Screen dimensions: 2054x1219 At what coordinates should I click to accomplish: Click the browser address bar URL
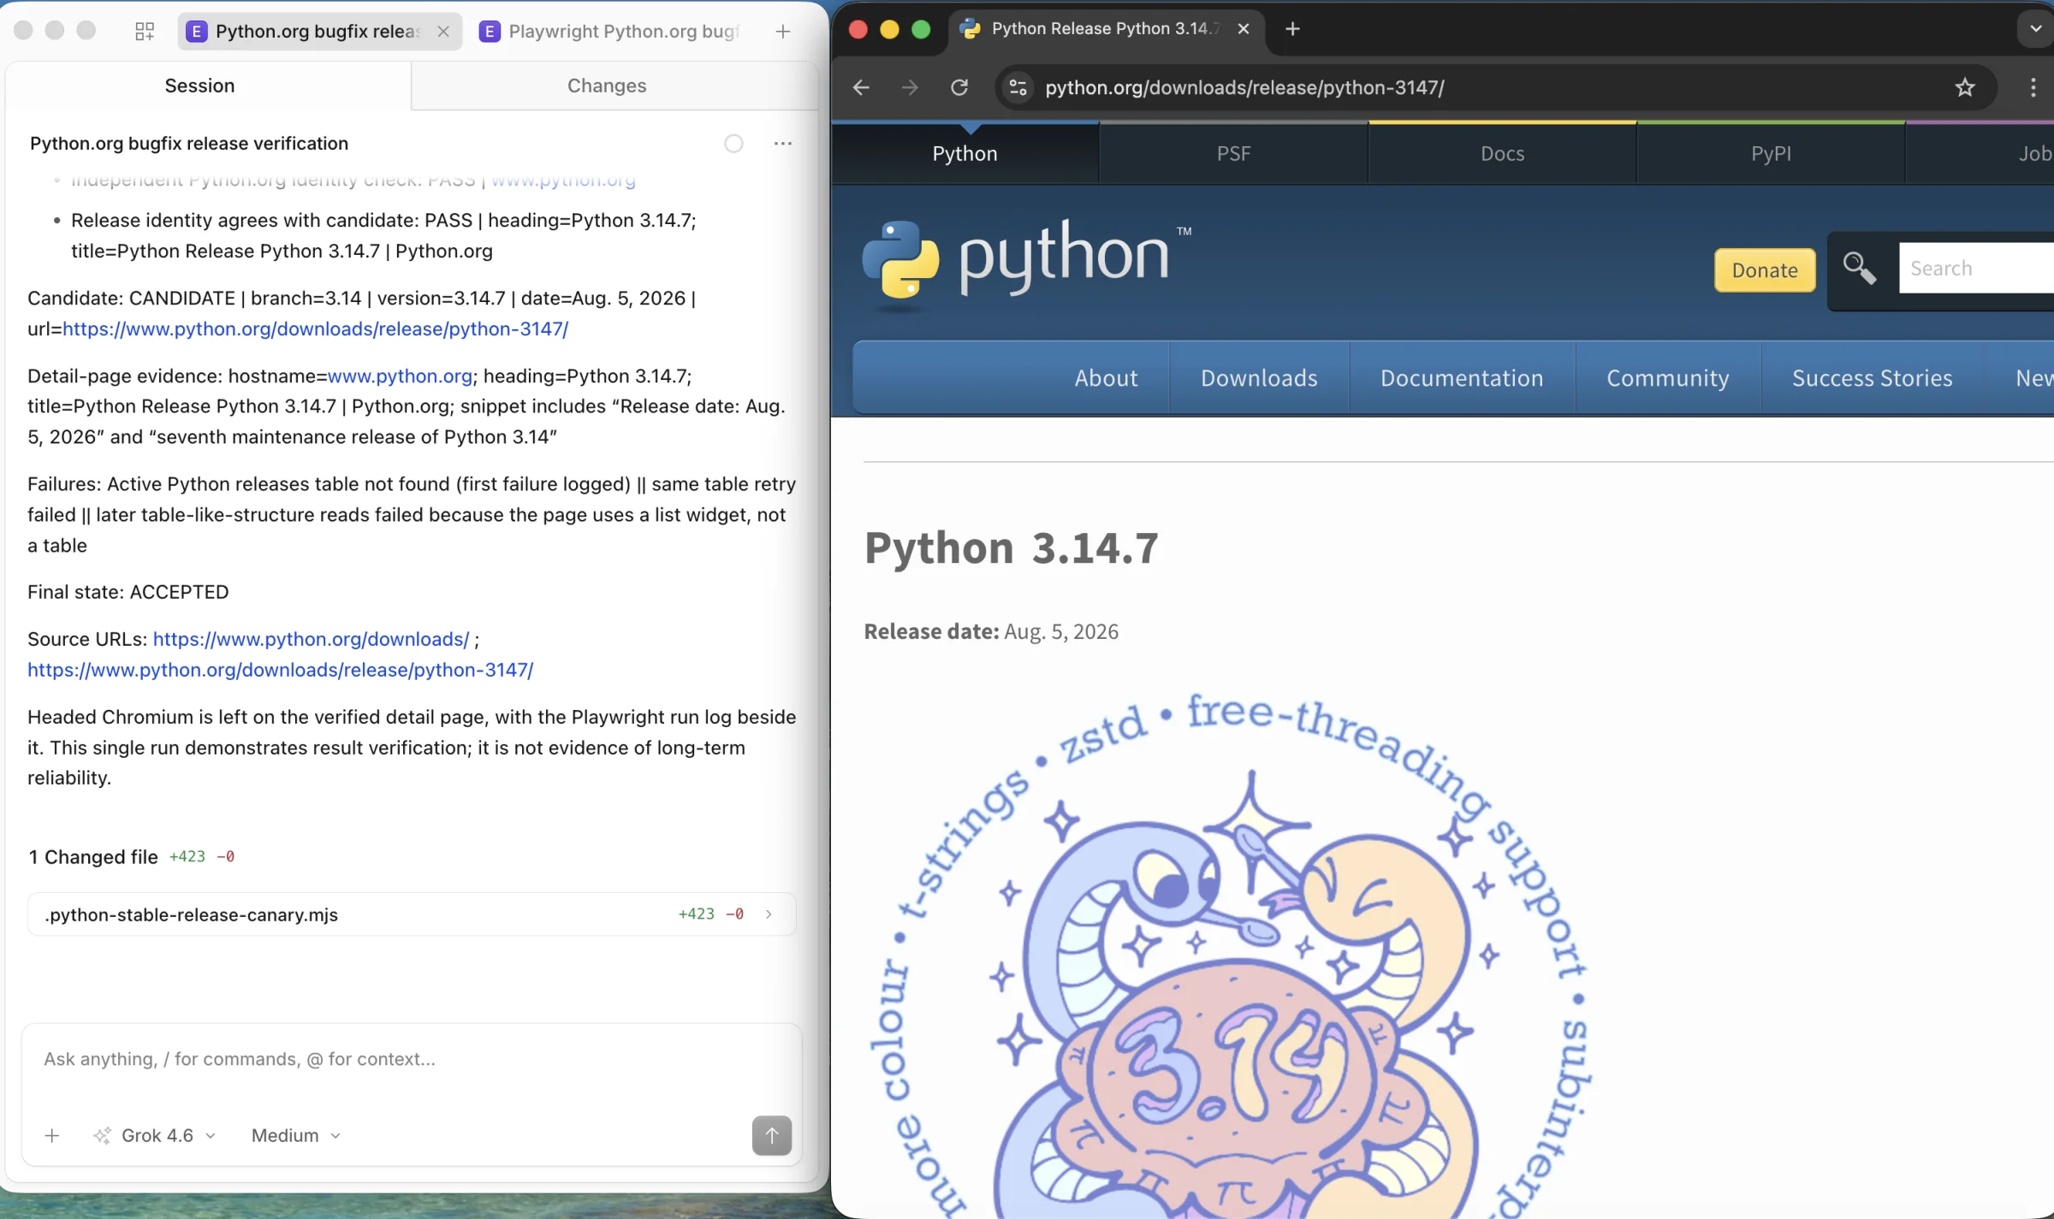[x=1244, y=87]
